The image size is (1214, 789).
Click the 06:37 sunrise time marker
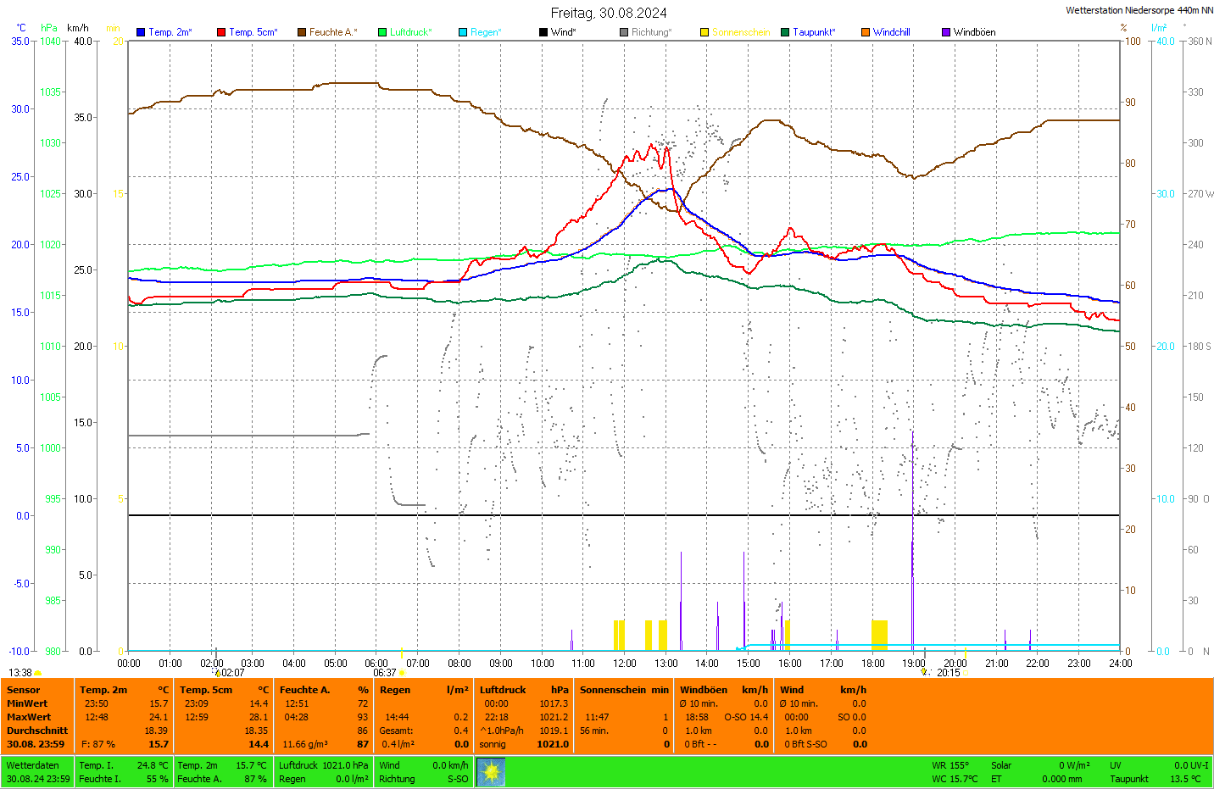385,673
